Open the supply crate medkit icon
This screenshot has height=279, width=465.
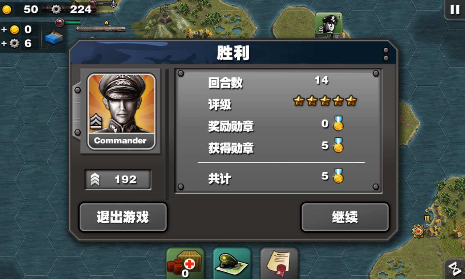[x=185, y=263]
